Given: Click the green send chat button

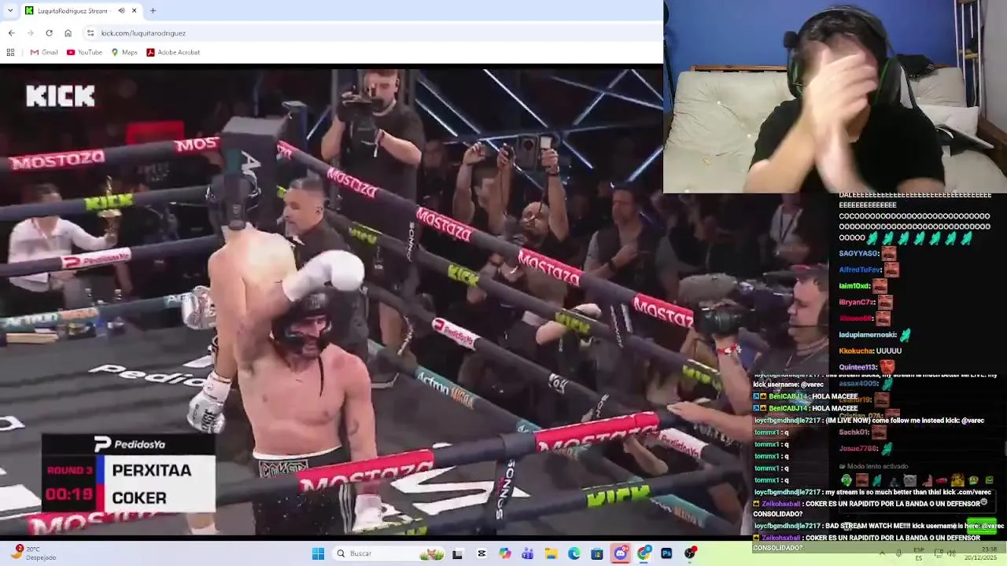Looking at the screenshot, I should 982,526.
